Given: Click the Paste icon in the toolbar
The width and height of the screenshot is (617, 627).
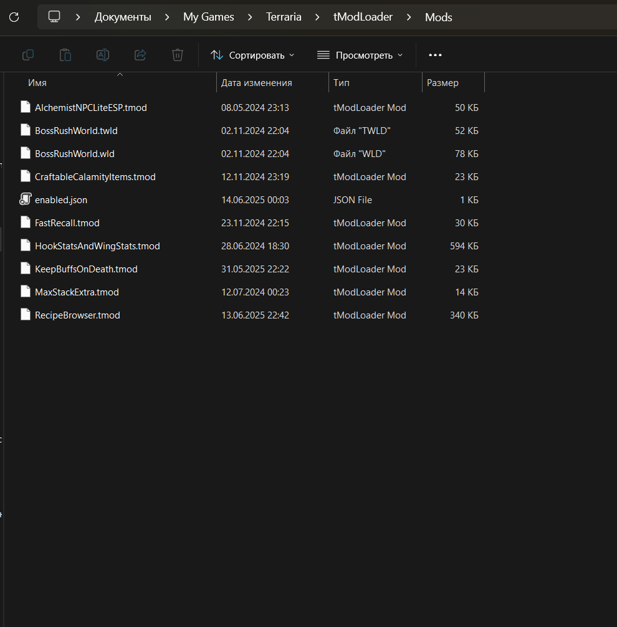Looking at the screenshot, I should click(x=65, y=55).
